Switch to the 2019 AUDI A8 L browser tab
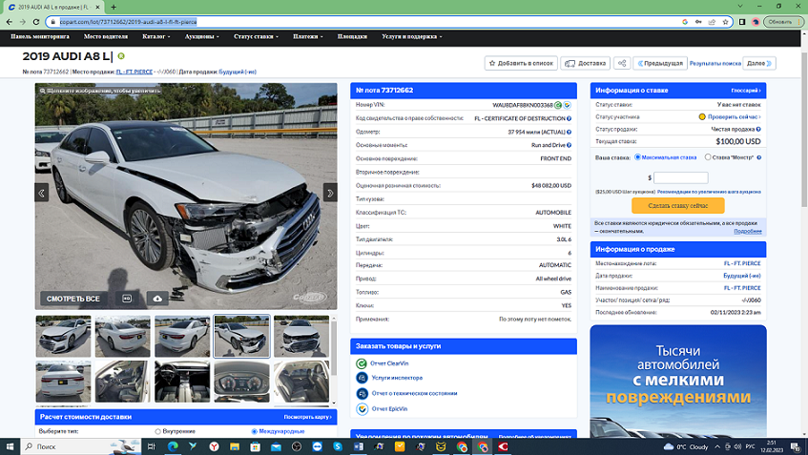Viewport: 808px width, 455px height. coord(52,8)
